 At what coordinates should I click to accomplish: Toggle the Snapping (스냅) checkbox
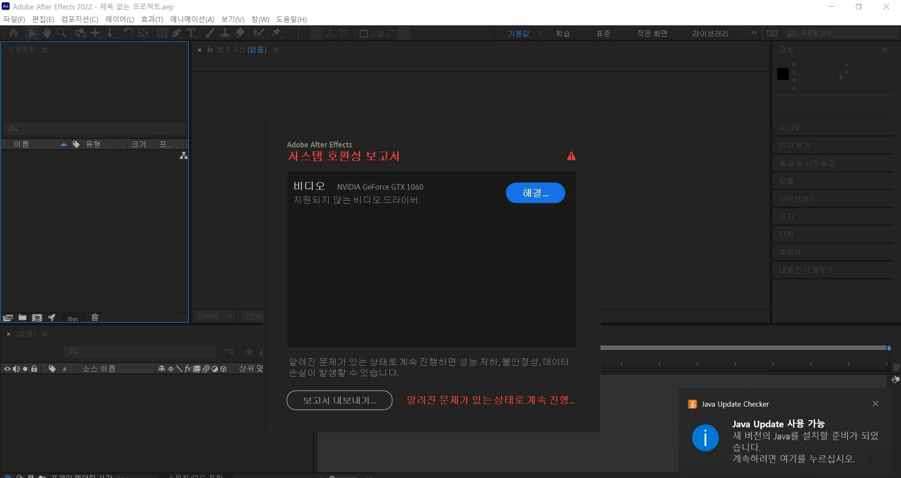[x=363, y=33]
